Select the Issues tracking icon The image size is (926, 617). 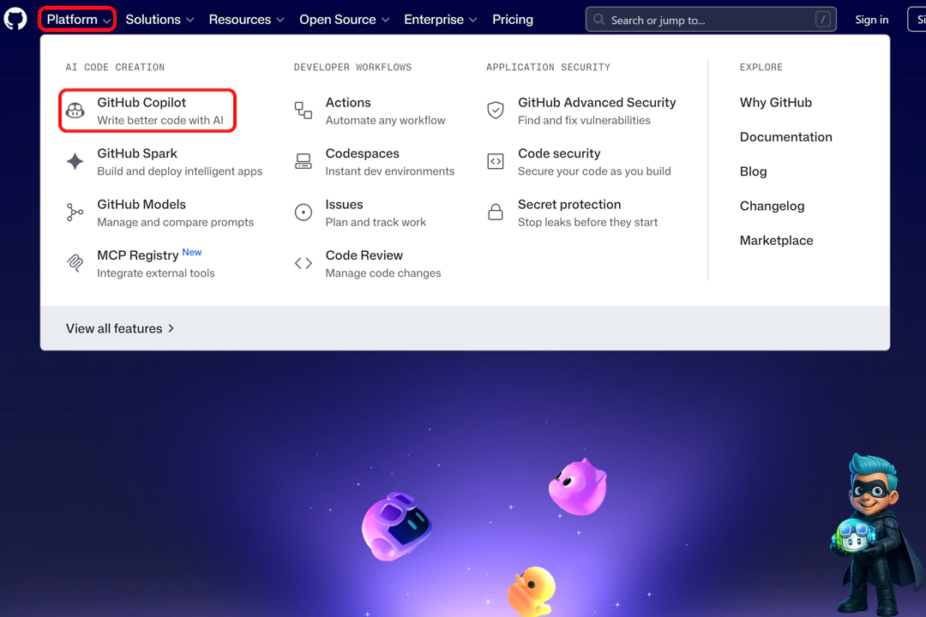(303, 212)
